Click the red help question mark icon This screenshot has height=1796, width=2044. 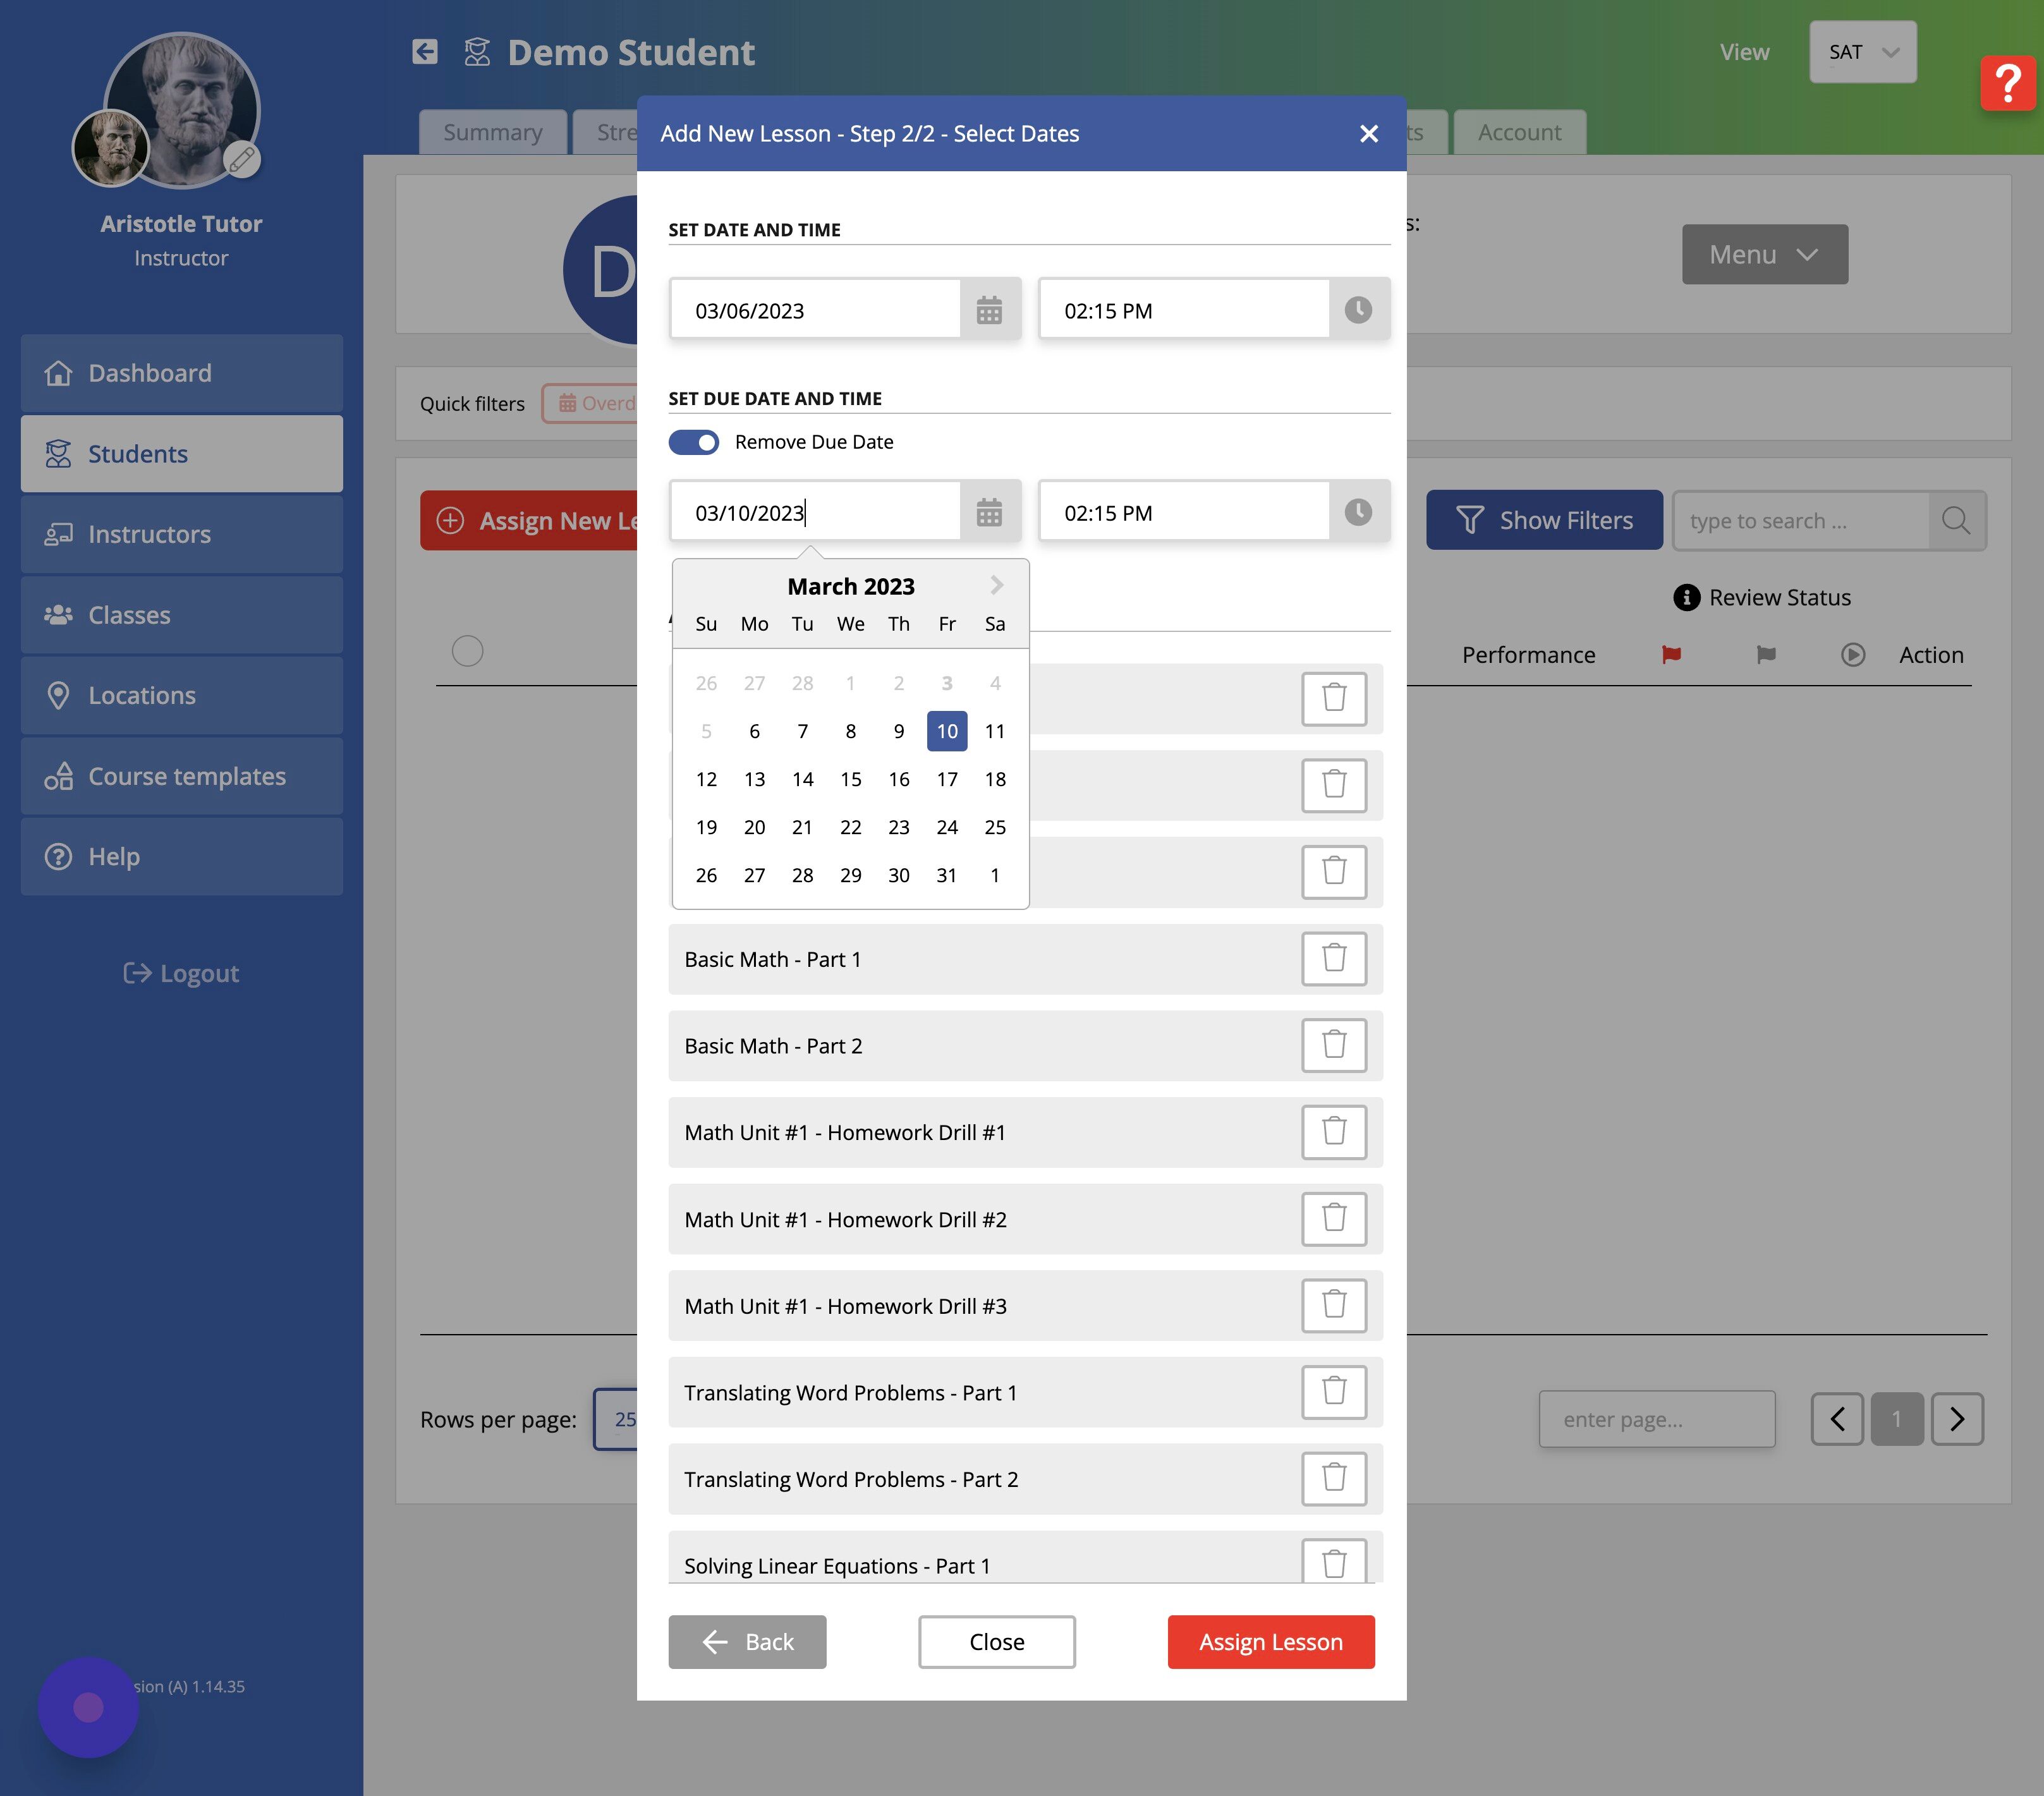(x=2007, y=84)
